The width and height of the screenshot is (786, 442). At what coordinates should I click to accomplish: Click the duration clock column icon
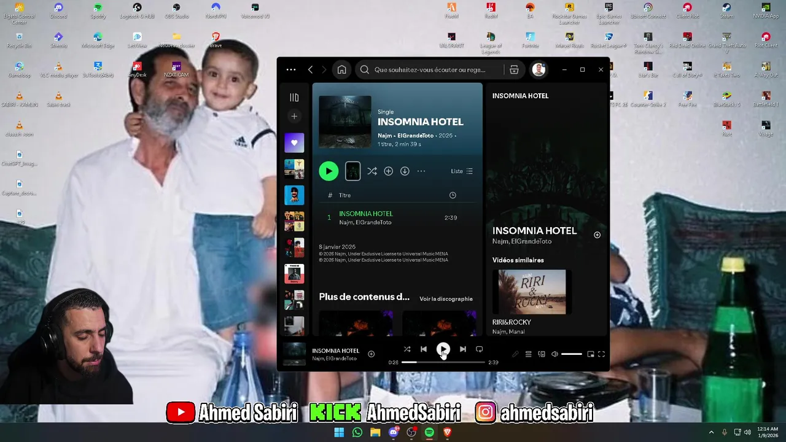click(x=453, y=195)
